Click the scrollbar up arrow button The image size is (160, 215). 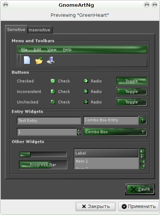[x=142, y=151]
